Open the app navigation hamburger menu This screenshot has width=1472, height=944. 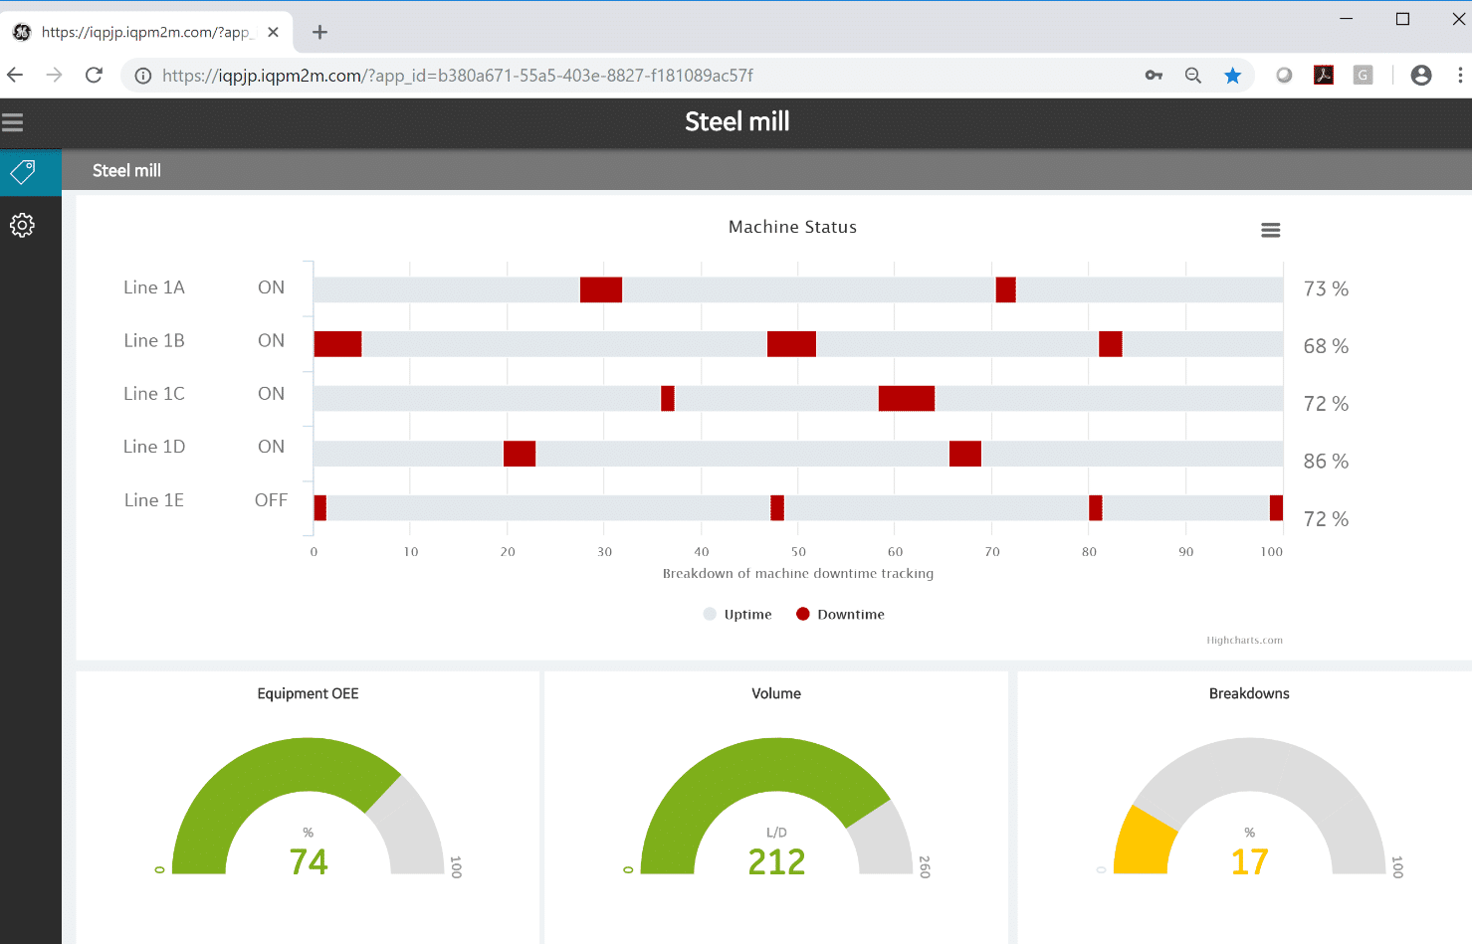click(x=13, y=121)
